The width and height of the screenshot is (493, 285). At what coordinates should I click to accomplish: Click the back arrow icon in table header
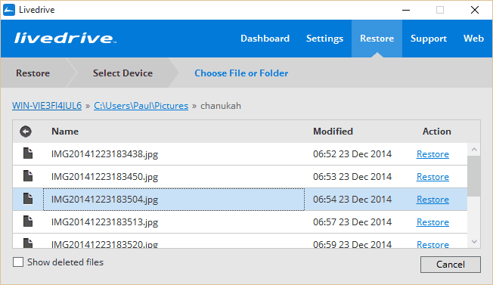26,132
